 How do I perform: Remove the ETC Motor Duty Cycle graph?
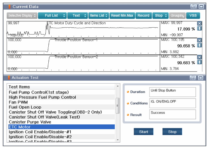click(x=199, y=23)
